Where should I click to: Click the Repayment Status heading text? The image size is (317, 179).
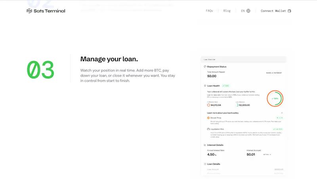[x=217, y=67]
